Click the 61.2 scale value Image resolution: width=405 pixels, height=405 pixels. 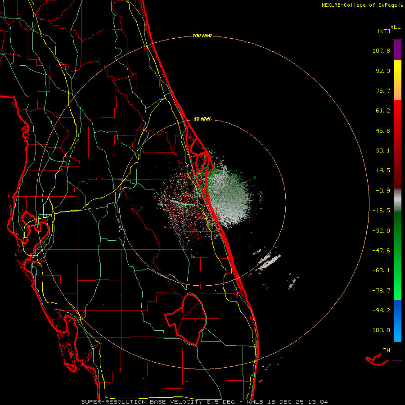(x=383, y=111)
